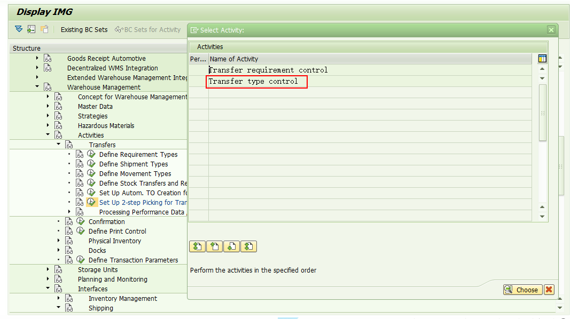Click the Per... column header

click(199, 59)
